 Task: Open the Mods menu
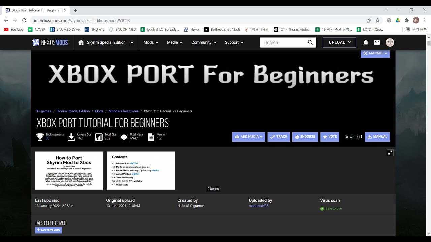click(151, 42)
